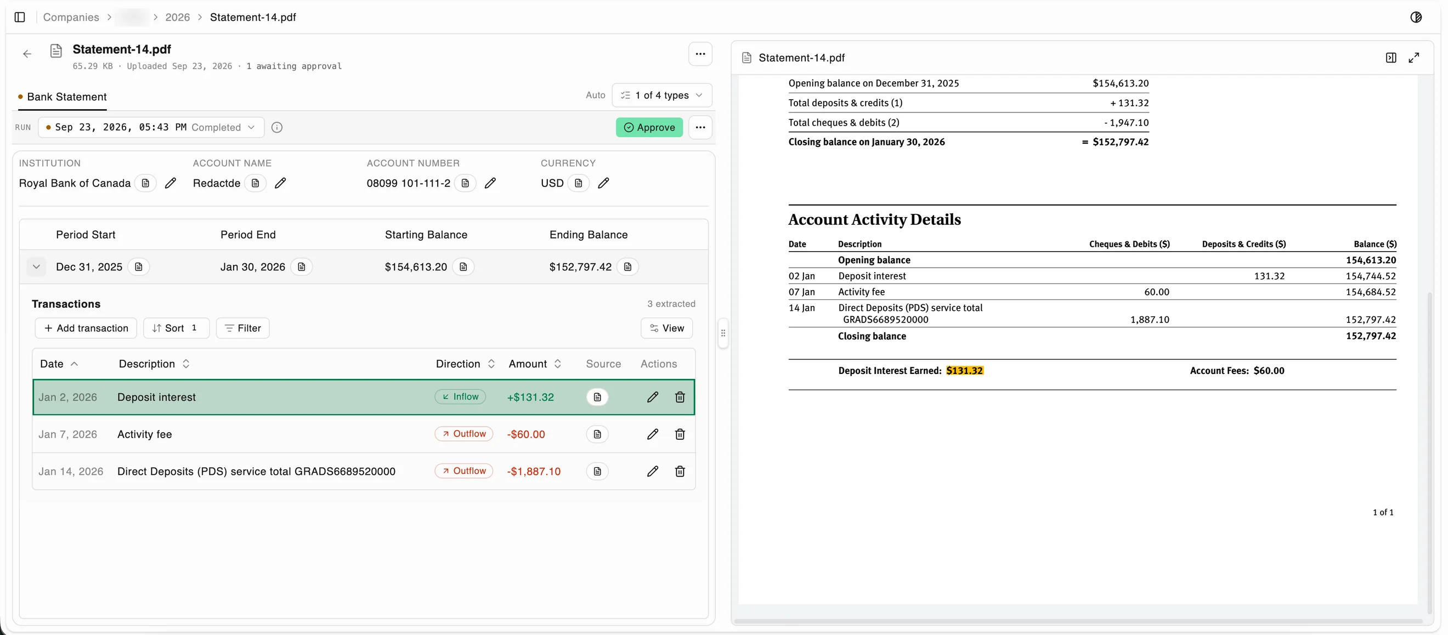Image resolution: width=1448 pixels, height=635 pixels.
Task: Open source of Deposit interest transaction
Action: (x=597, y=398)
